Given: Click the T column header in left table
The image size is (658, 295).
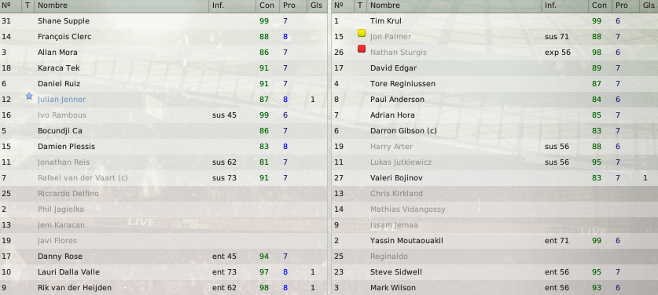Looking at the screenshot, I should [x=28, y=5].
